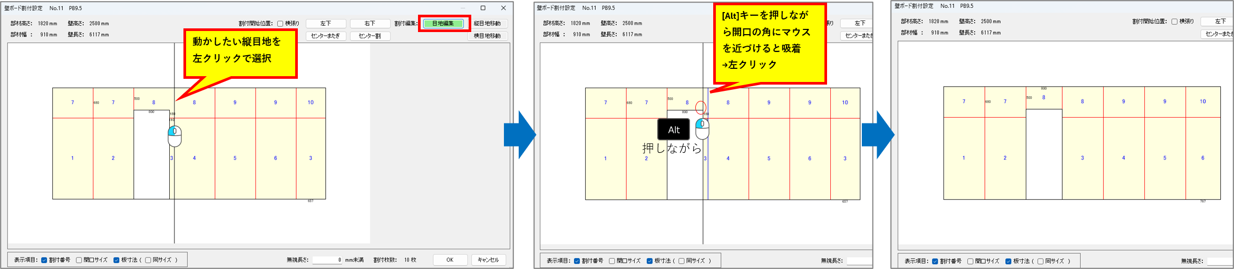Uncheck 割付番号 checkbox in the right window

coord(935,261)
